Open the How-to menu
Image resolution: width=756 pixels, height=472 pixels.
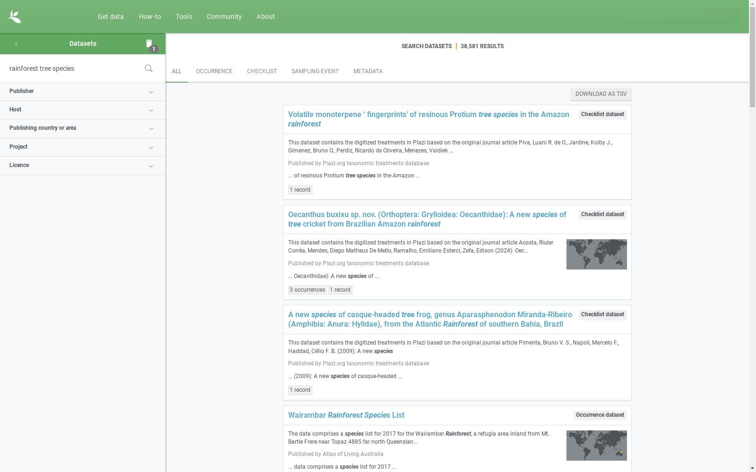point(150,17)
